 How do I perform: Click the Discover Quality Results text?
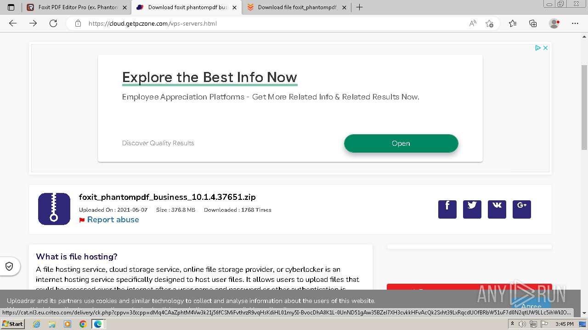(158, 143)
